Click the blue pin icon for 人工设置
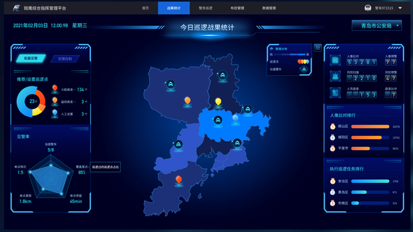Screen dimensions: 413x232 (x=55, y=113)
